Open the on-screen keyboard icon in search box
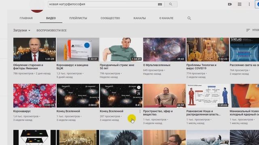This screenshot has height=145, width=259. click(x=160, y=4)
